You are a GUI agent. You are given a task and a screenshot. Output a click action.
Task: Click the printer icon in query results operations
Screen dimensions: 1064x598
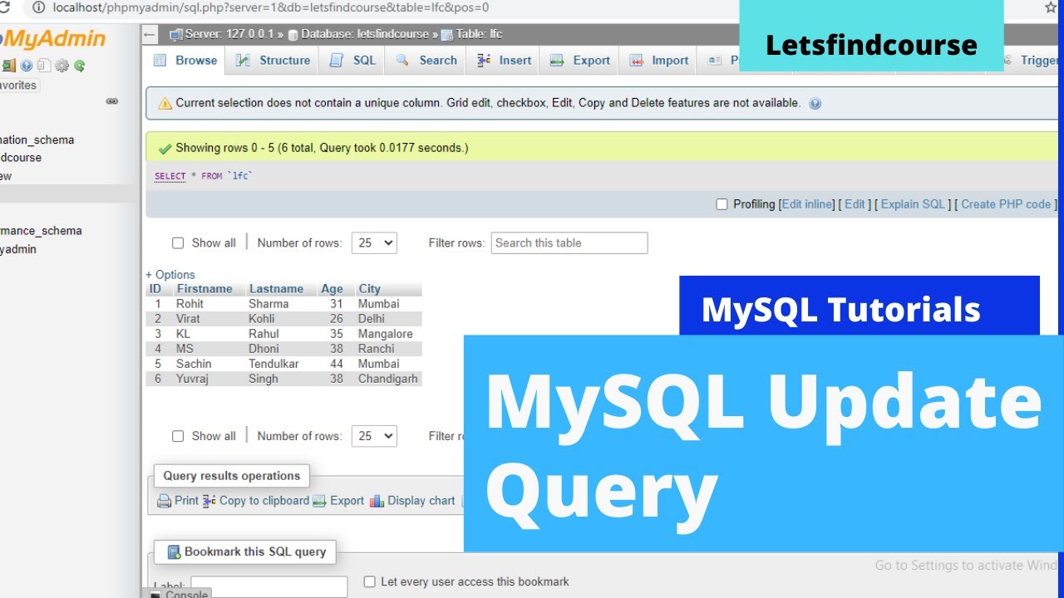[165, 501]
